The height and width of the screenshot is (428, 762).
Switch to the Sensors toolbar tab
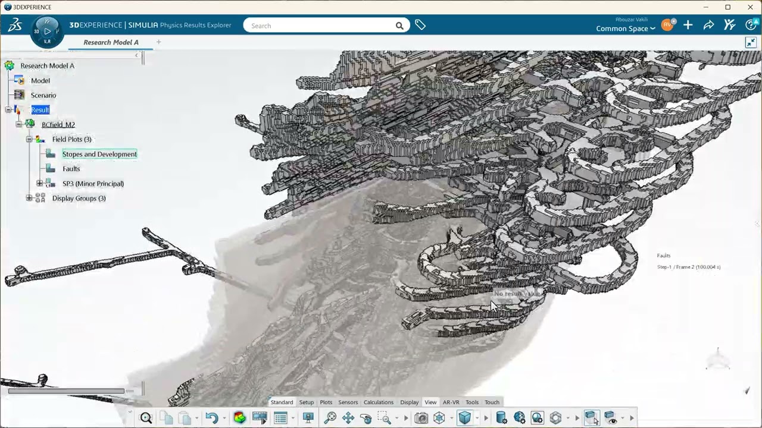[348, 402]
